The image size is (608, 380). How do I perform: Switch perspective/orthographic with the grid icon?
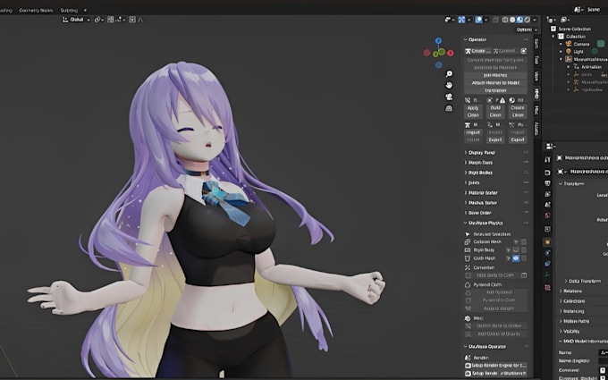449,108
